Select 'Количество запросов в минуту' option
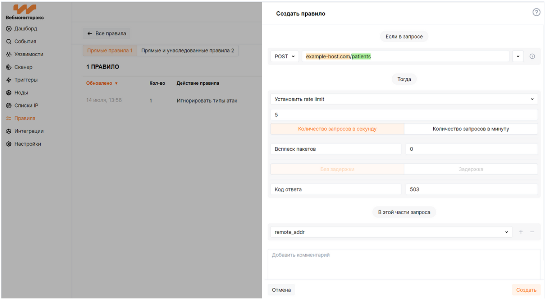The image size is (547, 301). click(x=471, y=129)
